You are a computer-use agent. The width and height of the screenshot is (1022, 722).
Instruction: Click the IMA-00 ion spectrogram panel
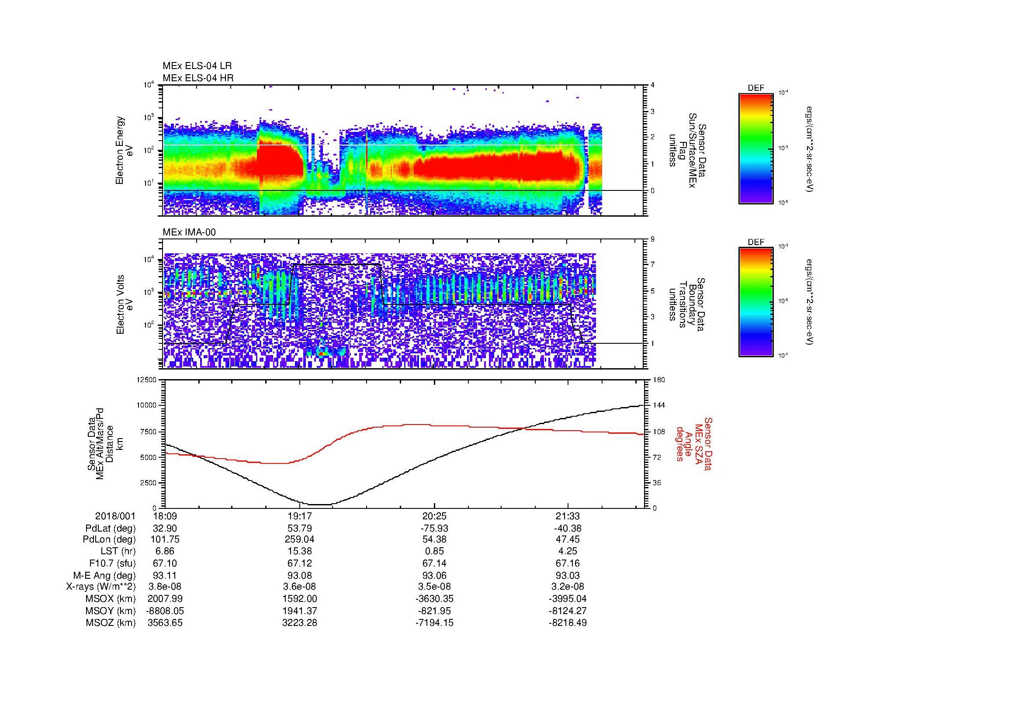click(403, 304)
